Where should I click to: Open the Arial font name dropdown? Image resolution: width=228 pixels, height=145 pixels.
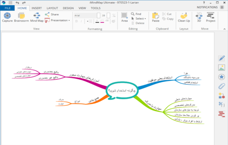98,15
